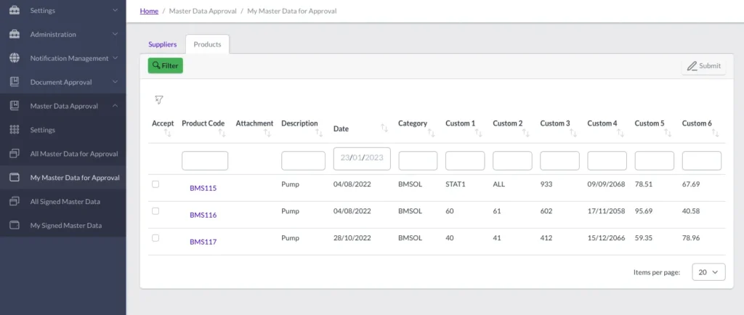Sort the table by Date column arrows

384,128
